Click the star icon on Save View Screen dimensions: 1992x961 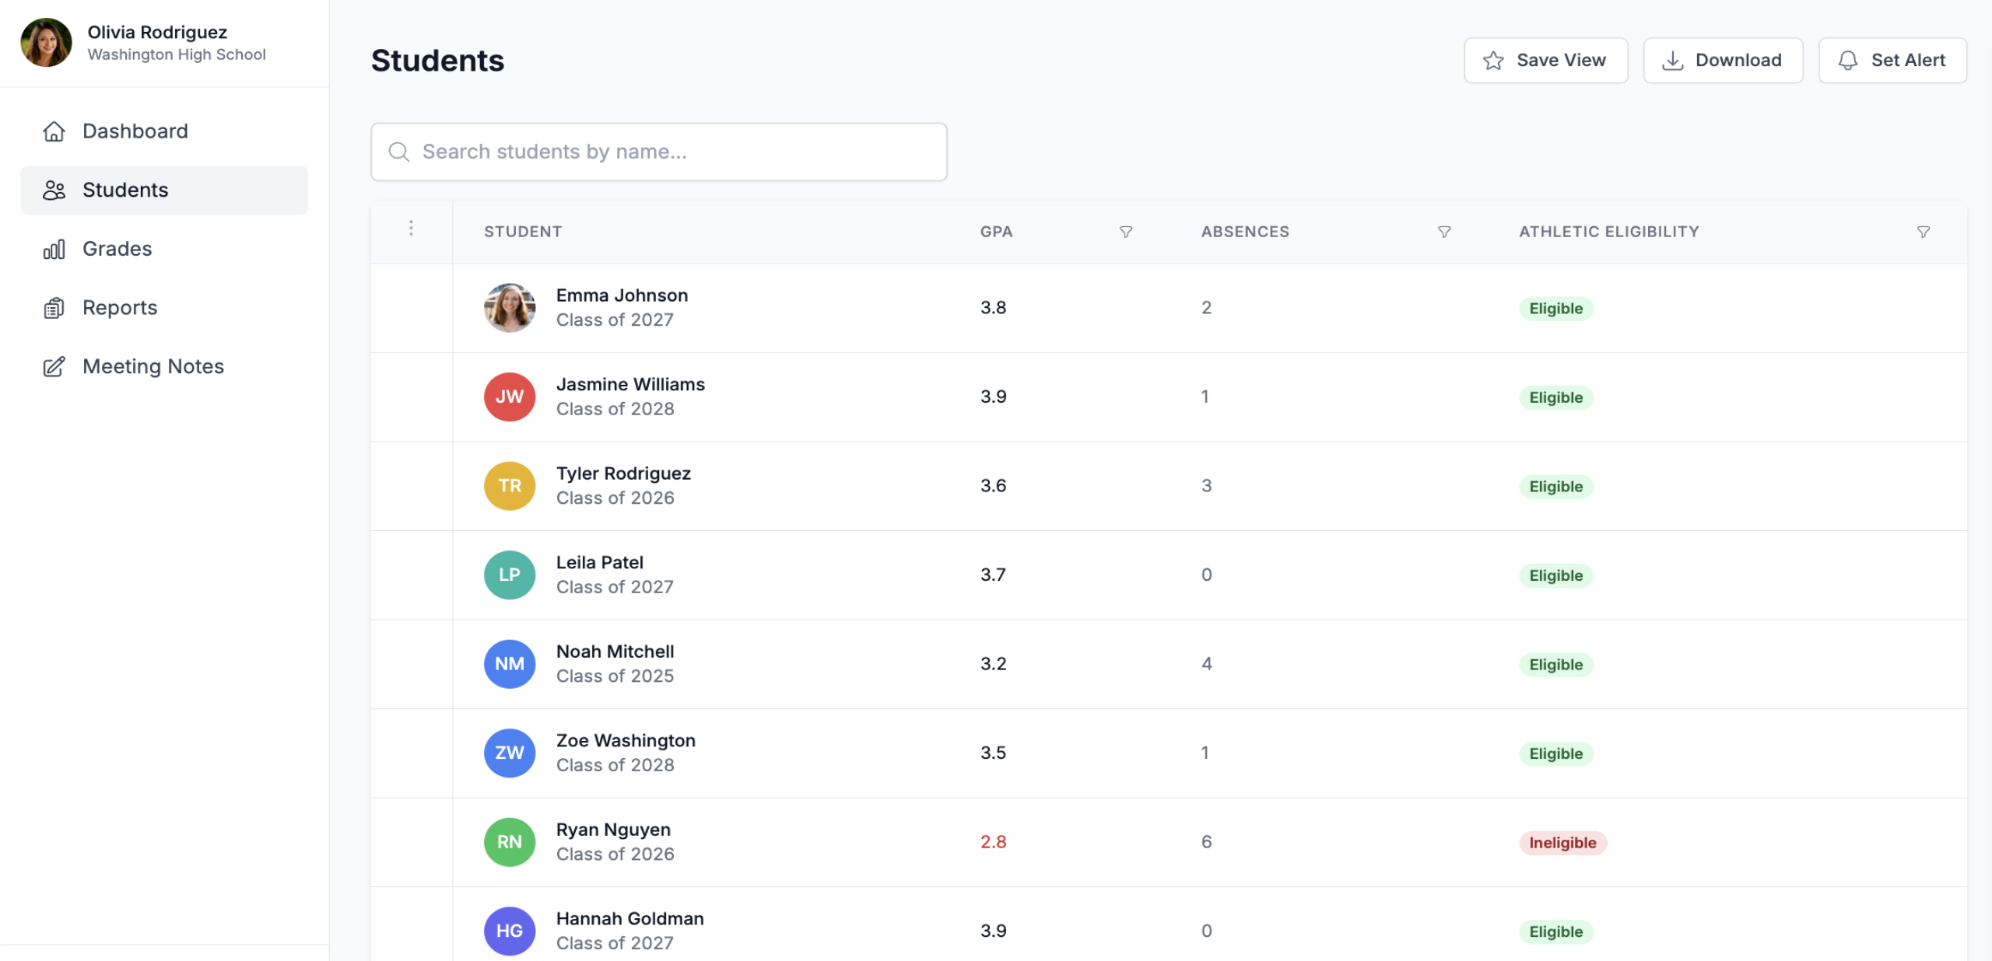point(1492,61)
